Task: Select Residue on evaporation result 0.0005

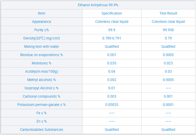Action: (x=168, y=55)
